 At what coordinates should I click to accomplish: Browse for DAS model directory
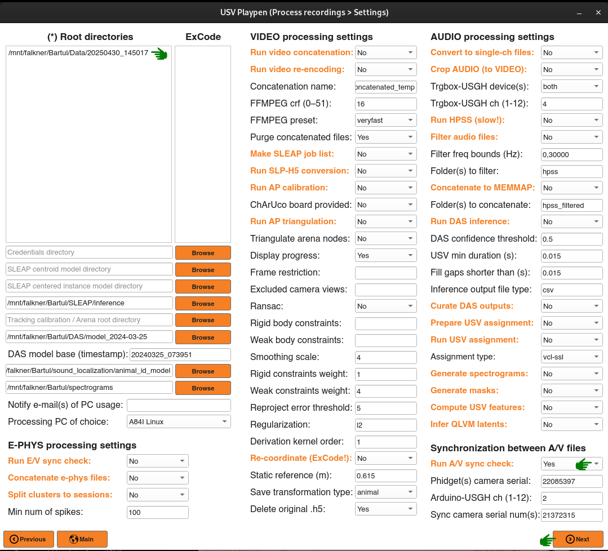pos(203,337)
